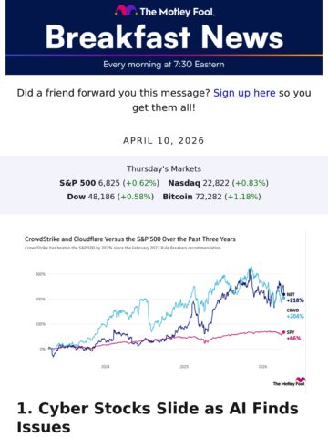328x437 pixels.
Task: Select the S&P 500 market quote
Action: click(109, 183)
